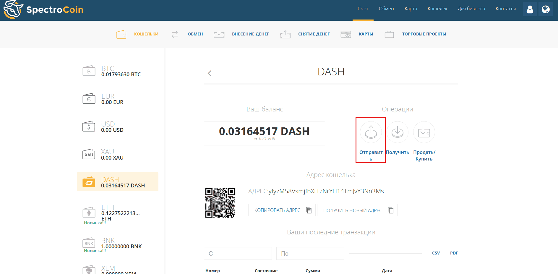Image resolution: width=558 pixels, height=274 pixels.
Task: Select the 1.00000000 BNK balance text
Action: coord(121,247)
